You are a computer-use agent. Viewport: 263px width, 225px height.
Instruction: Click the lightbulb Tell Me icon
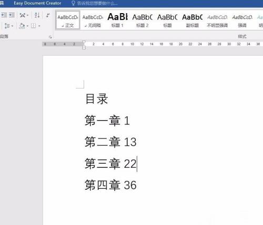(x=73, y=3)
